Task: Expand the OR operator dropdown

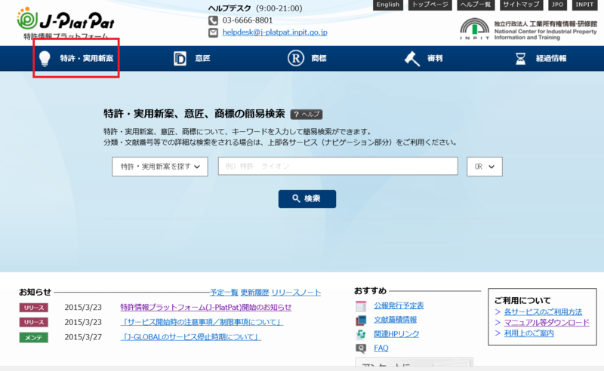Action: [x=484, y=167]
